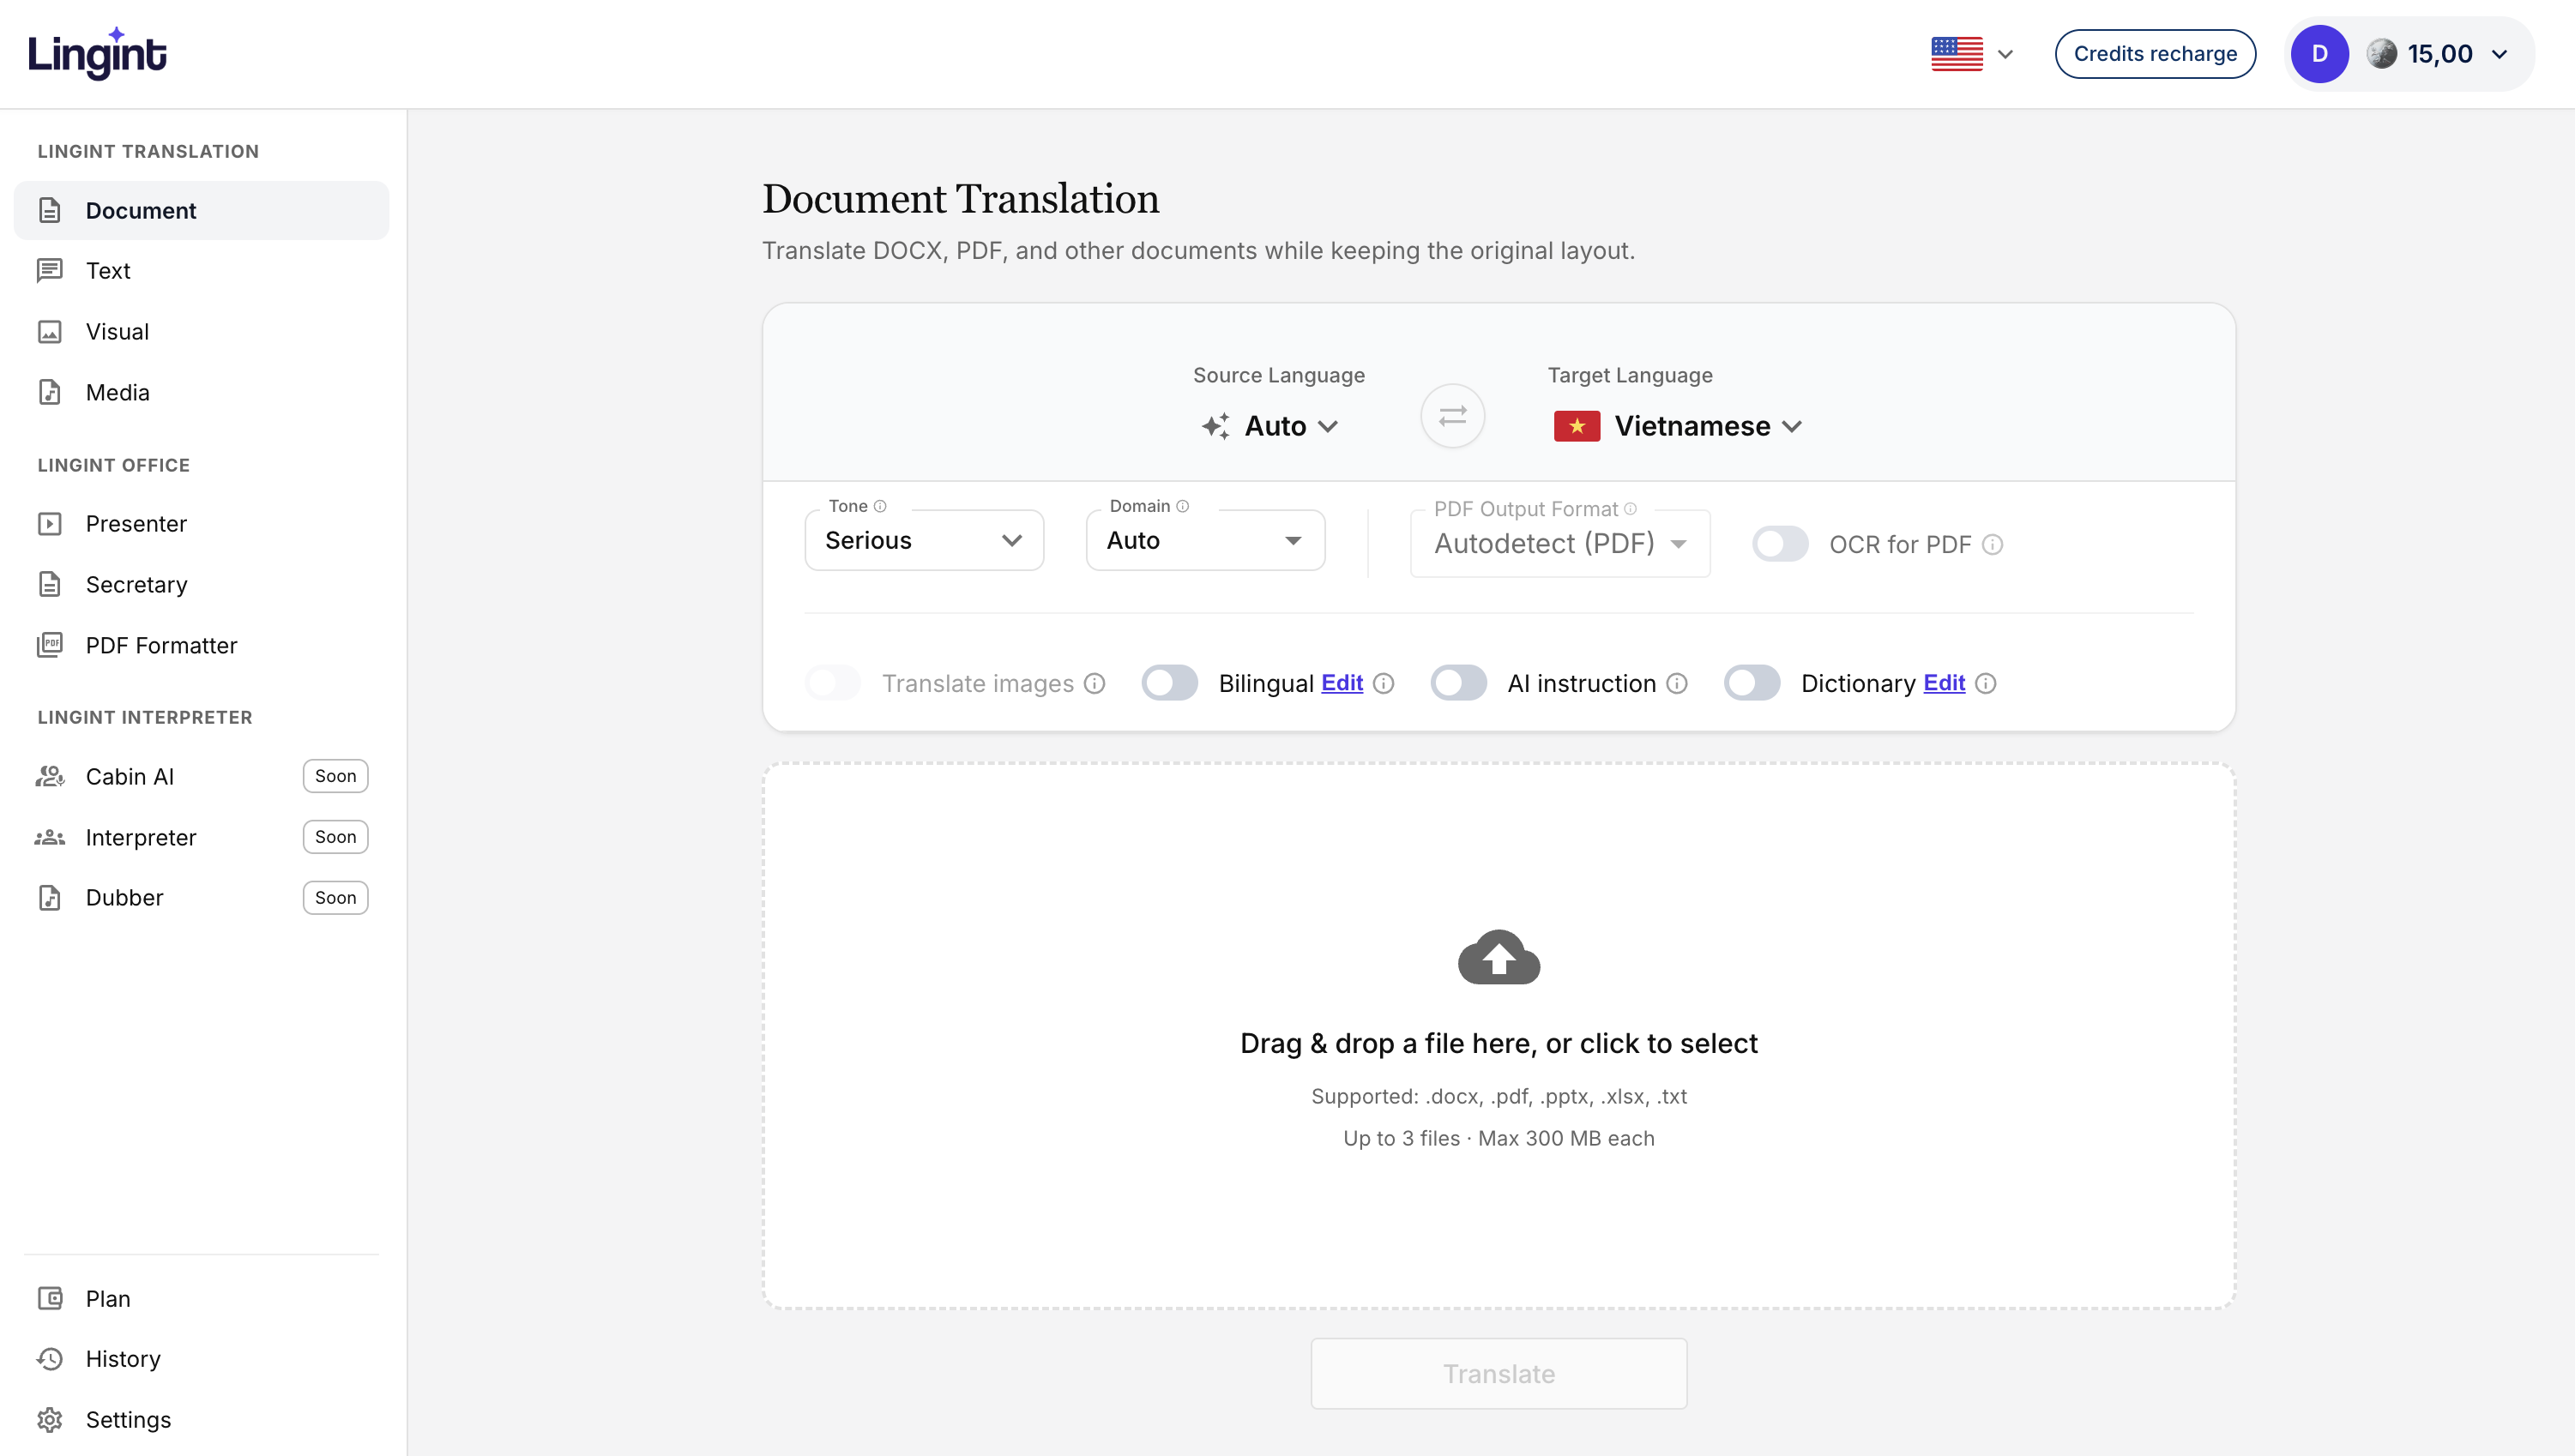Click the Edit link next to Bilingual

pyautogui.click(x=1342, y=683)
